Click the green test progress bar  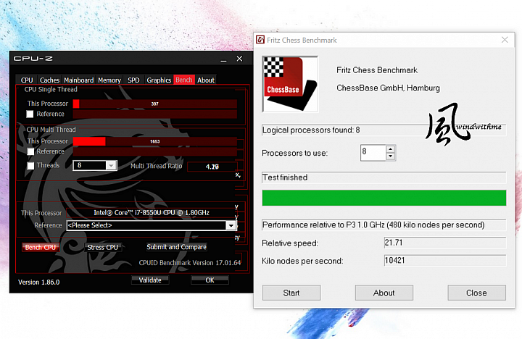pos(384,198)
